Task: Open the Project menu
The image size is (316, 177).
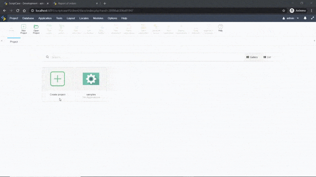Action: [x=14, y=18]
